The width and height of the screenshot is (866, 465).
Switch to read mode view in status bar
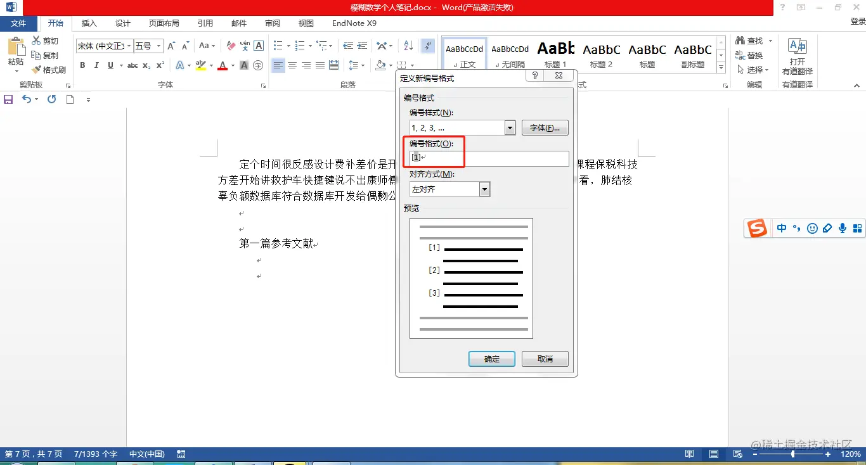point(690,454)
